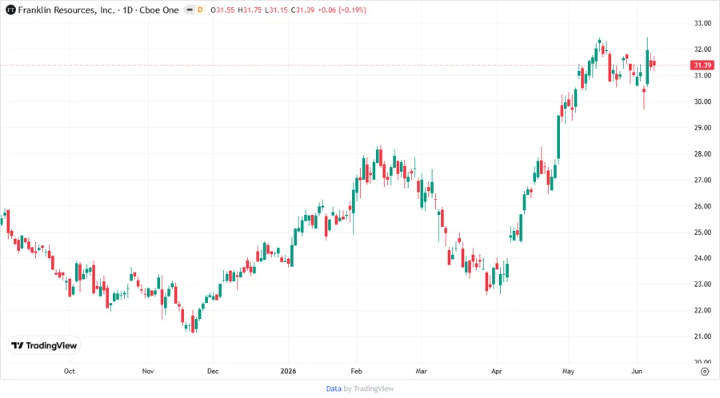Click the open value 31.55
The width and height of the screenshot is (720, 398).
click(225, 10)
